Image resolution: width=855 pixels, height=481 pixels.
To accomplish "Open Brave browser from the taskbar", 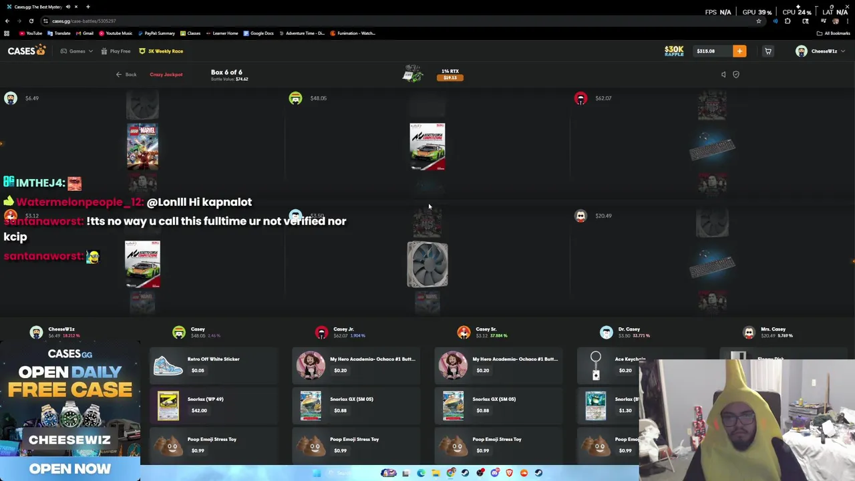I will pos(509,473).
